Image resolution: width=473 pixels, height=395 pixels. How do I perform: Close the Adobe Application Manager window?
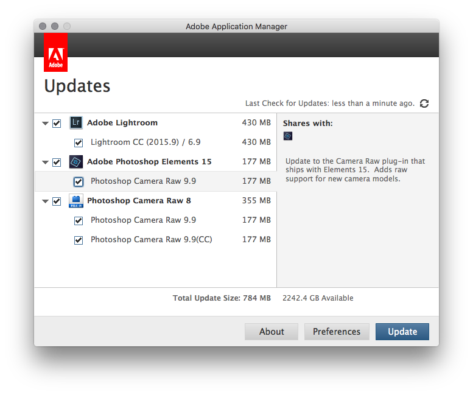[x=43, y=26]
